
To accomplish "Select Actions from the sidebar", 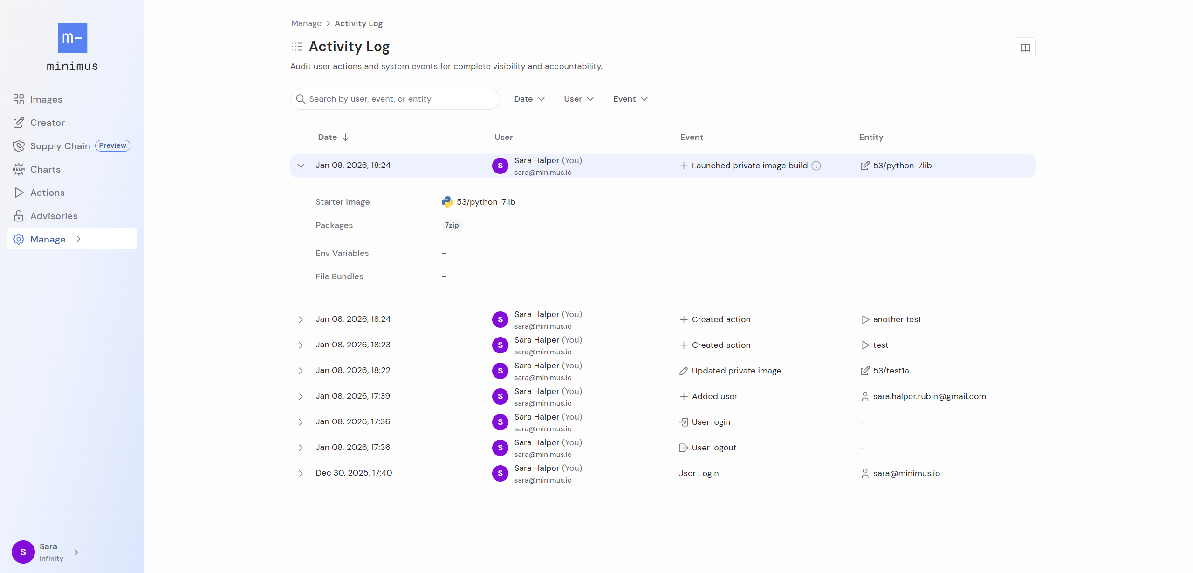I will (47, 193).
